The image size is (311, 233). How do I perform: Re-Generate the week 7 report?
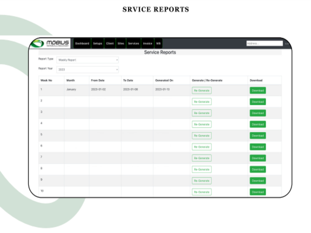point(202,158)
